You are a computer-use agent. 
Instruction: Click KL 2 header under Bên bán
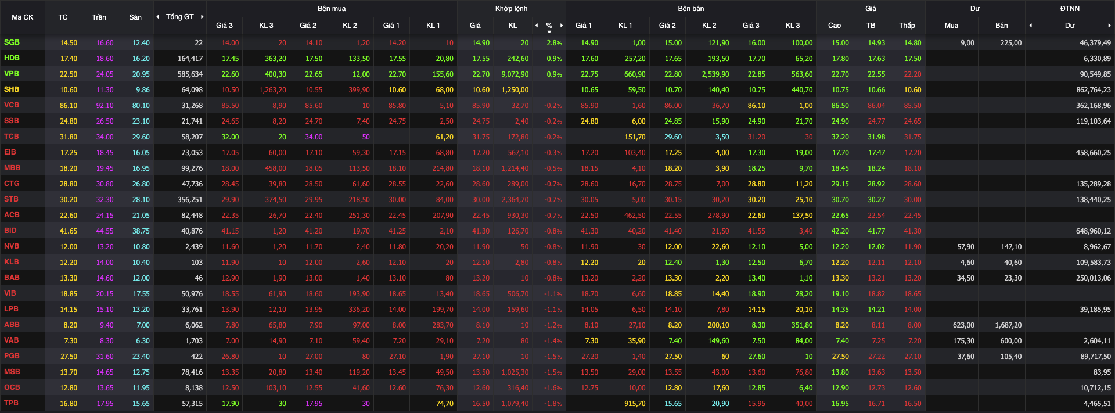709,26
